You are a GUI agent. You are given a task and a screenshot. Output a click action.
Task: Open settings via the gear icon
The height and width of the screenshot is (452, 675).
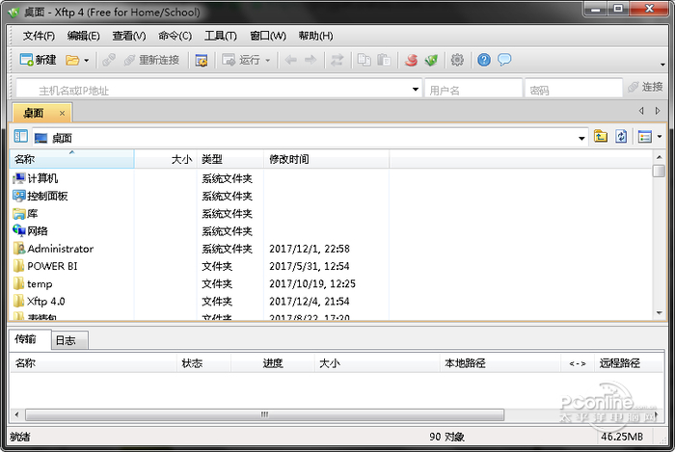click(457, 60)
